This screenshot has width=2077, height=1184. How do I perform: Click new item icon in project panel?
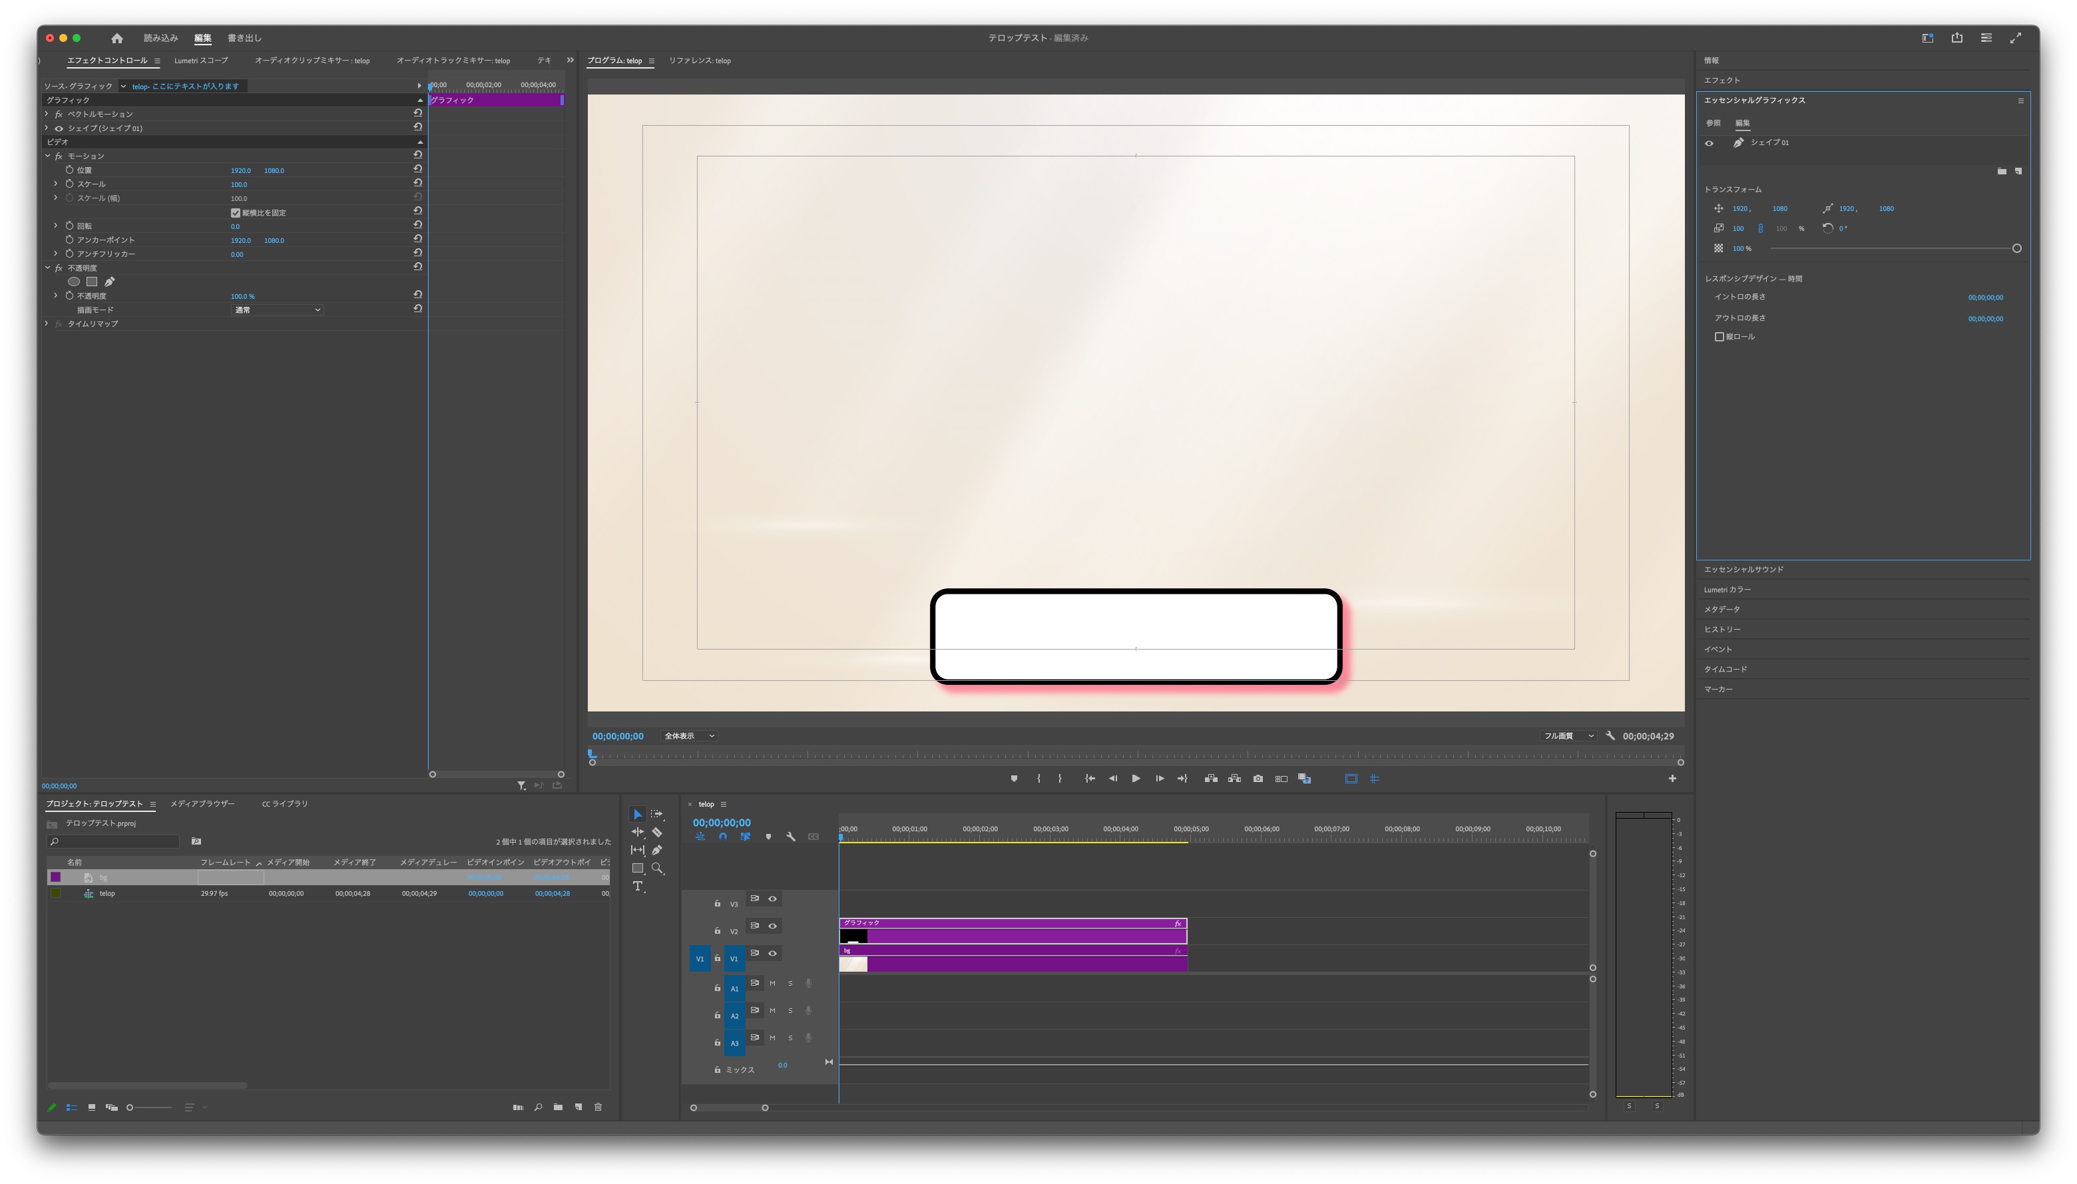[578, 1107]
